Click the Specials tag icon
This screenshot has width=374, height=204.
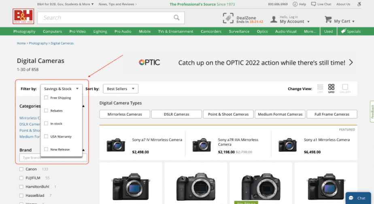[343, 31]
